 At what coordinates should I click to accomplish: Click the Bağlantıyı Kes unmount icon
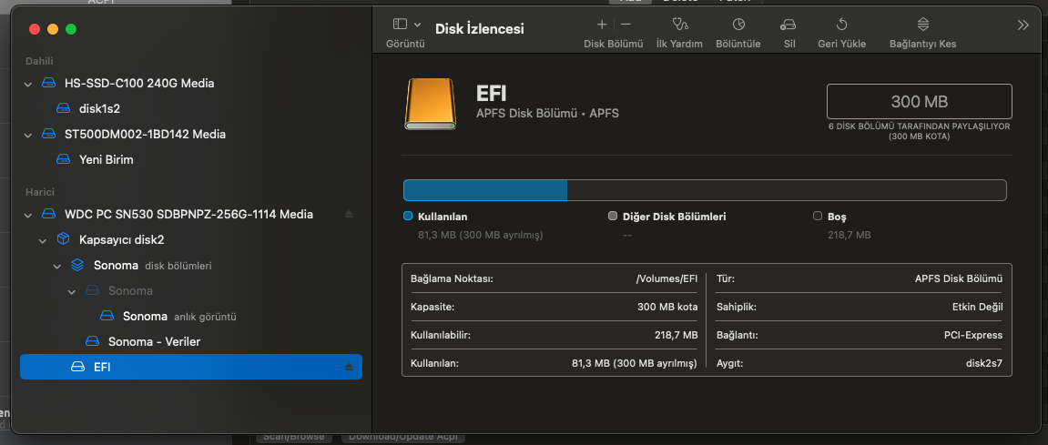[922, 25]
